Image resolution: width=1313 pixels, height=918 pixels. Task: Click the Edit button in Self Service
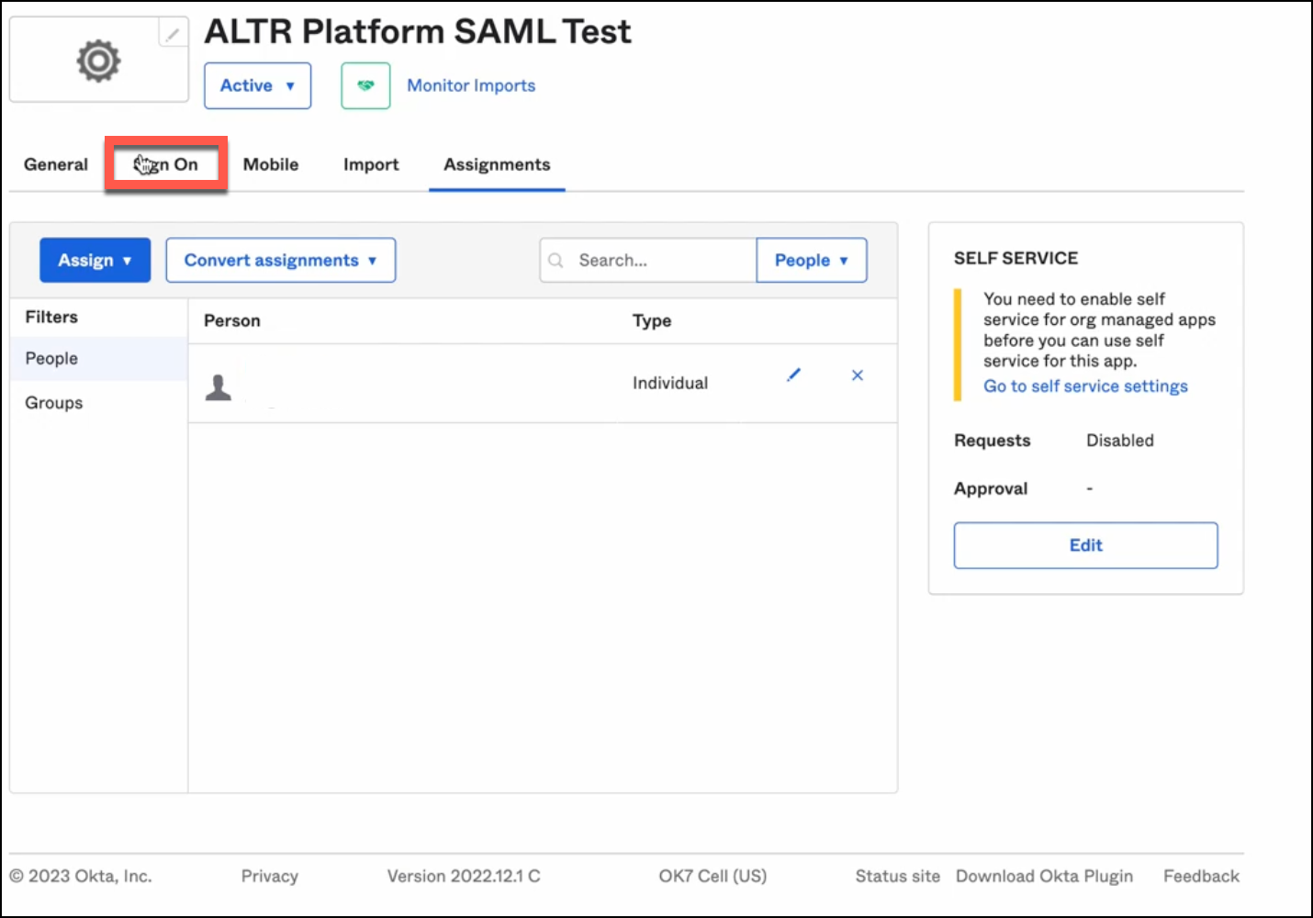coord(1085,545)
